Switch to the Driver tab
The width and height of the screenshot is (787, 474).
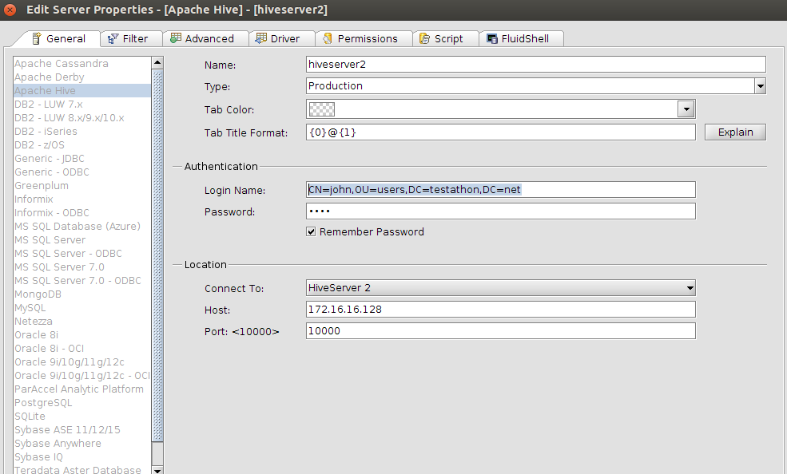tap(281, 38)
